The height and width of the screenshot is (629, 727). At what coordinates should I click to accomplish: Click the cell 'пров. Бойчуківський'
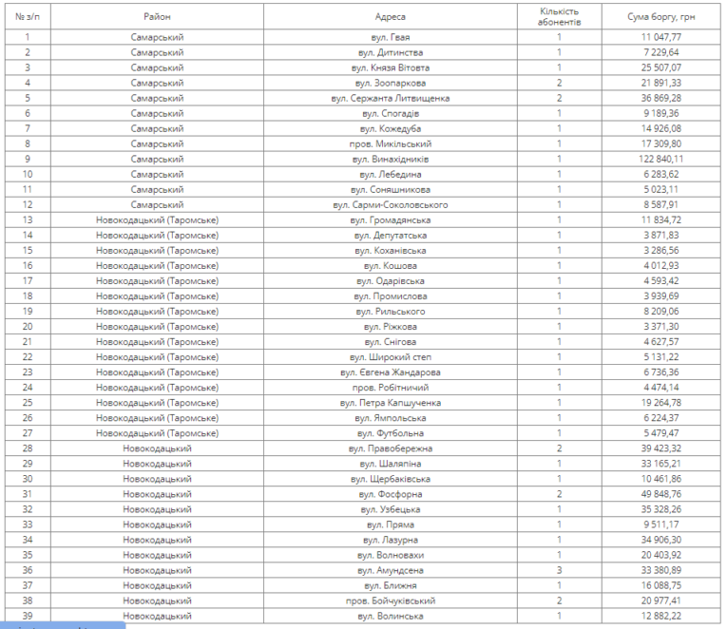(x=391, y=600)
